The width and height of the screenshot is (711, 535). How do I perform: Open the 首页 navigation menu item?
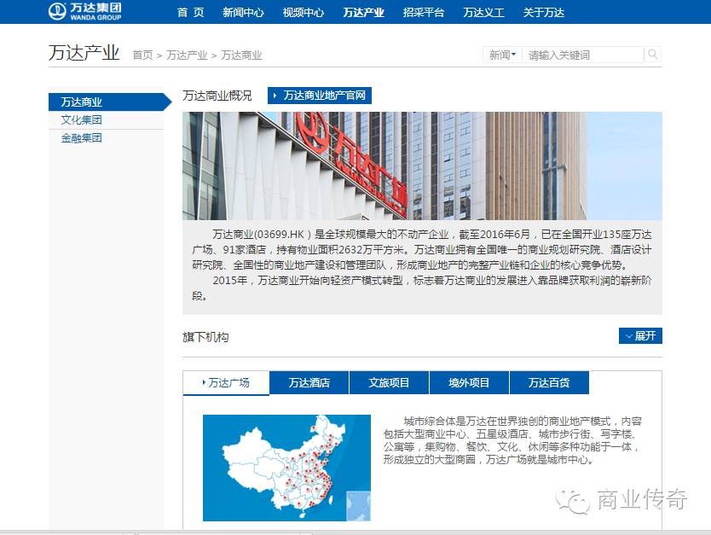tap(190, 12)
